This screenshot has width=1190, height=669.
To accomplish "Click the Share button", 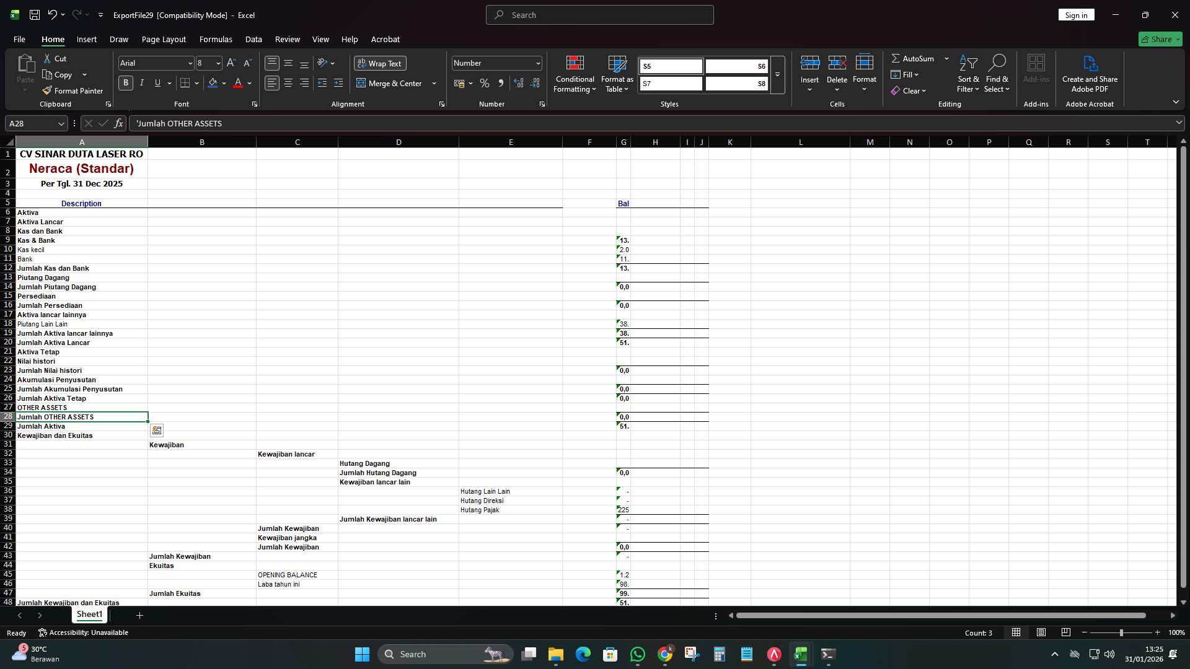I will [1158, 39].
